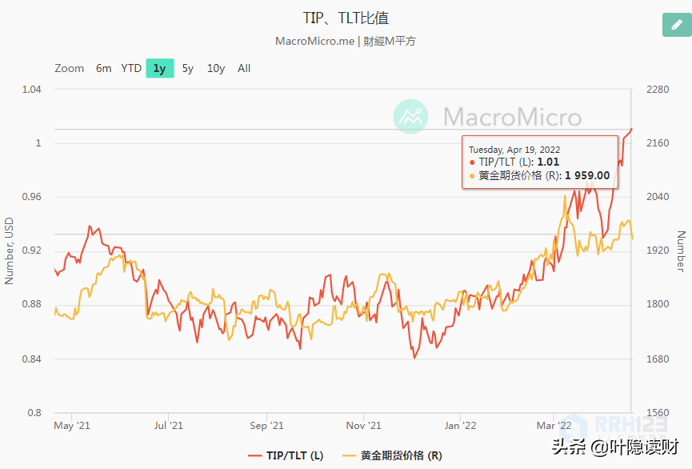Click the 1800 right axis value
692x469 pixels.
click(658, 304)
